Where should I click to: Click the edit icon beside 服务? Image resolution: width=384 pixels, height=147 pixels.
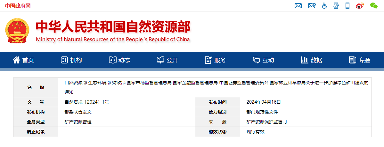(208, 60)
